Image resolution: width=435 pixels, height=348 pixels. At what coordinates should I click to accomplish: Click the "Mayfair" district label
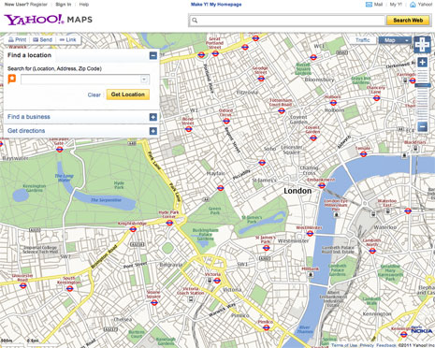pos(215,173)
